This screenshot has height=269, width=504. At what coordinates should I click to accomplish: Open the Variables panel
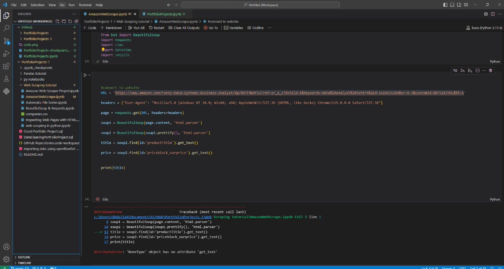[x=232, y=28]
